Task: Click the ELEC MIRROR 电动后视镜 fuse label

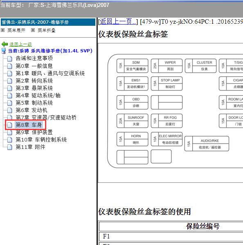Action: (x=166, y=139)
